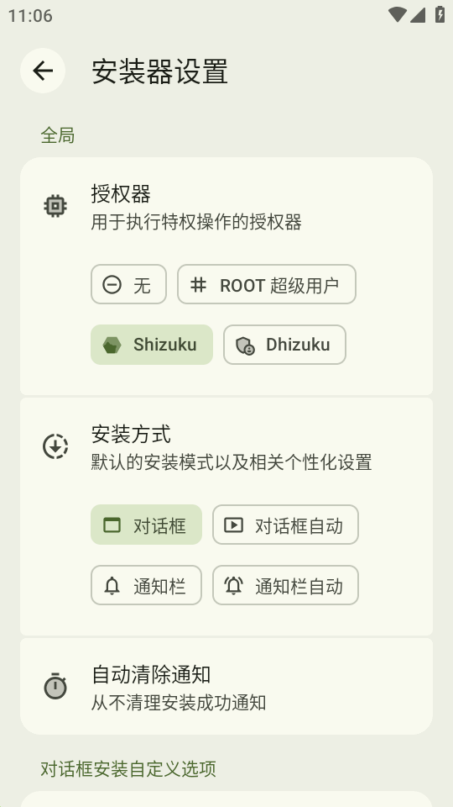This screenshot has width=453, height=807.
Task: Tap the hash icon on ROOT chip
Action: coord(198,285)
